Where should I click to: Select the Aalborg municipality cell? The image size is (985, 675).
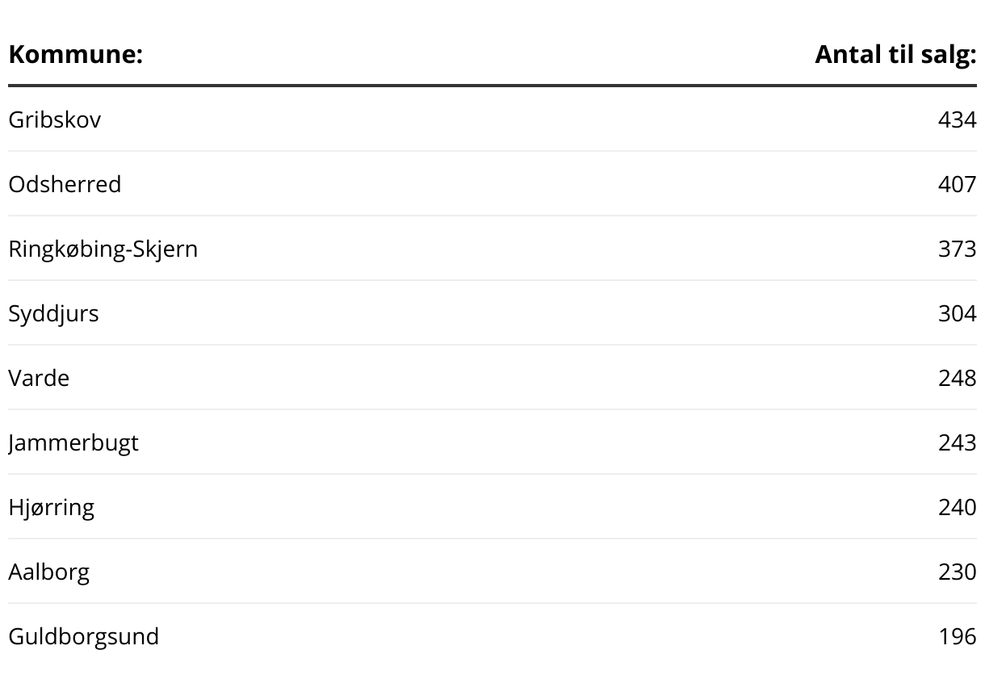click(49, 572)
